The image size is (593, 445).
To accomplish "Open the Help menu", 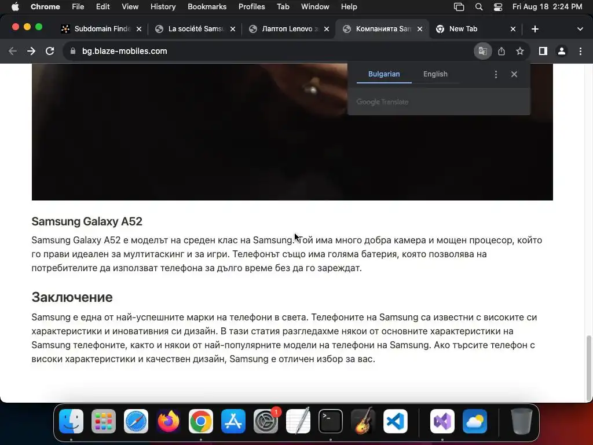I will (349, 7).
